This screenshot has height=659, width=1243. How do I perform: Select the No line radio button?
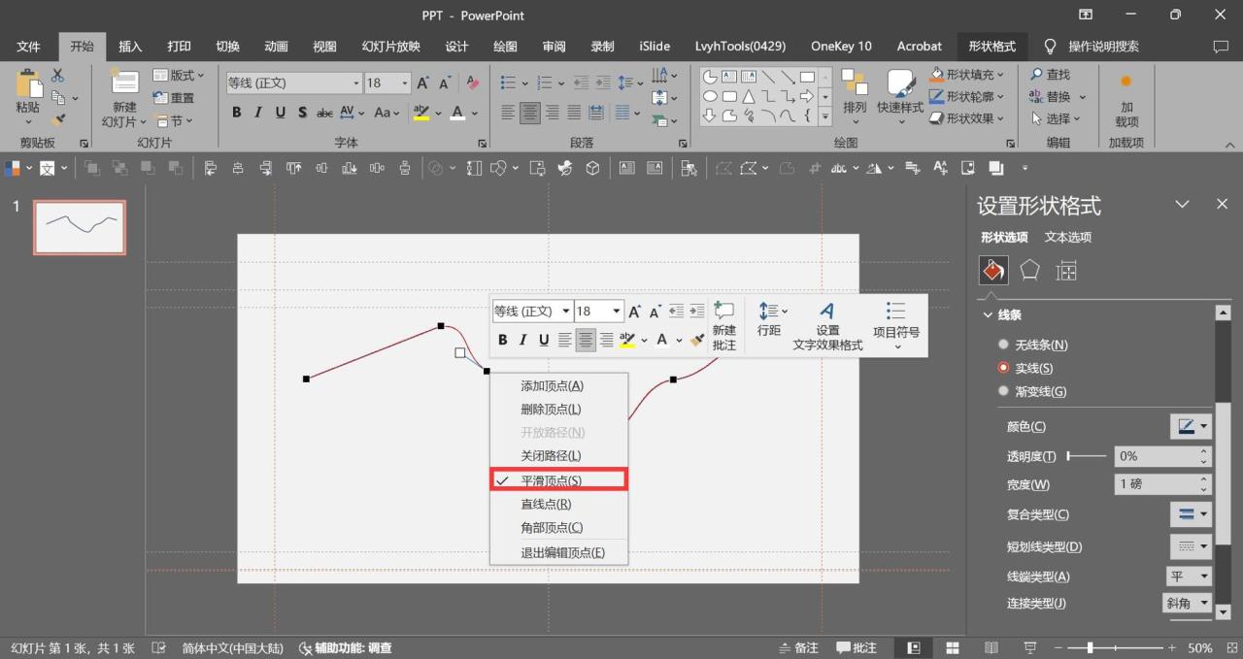point(1004,345)
